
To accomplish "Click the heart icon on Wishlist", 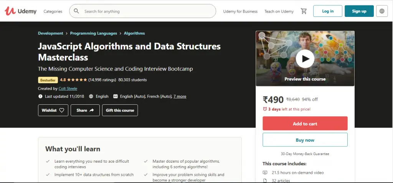I will 62,110.
